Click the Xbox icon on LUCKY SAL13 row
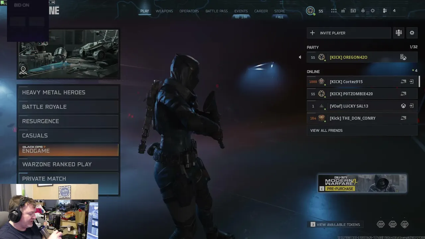Image resolution: width=425 pixels, height=239 pixels. coord(403,106)
